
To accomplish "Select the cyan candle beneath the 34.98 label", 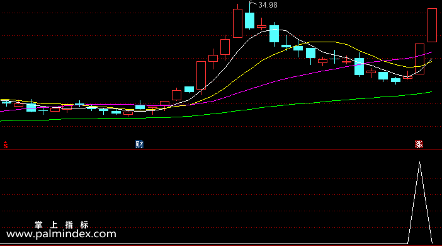I will [x=249, y=20].
